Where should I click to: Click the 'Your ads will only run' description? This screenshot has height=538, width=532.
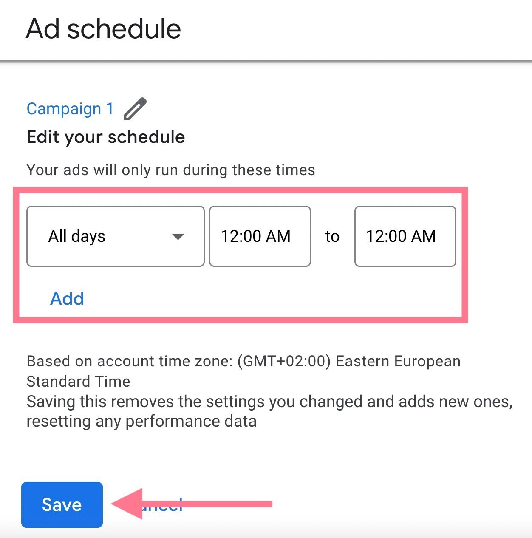pyautogui.click(x=171, y=170)
